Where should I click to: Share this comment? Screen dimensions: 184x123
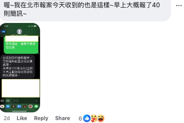63,118
